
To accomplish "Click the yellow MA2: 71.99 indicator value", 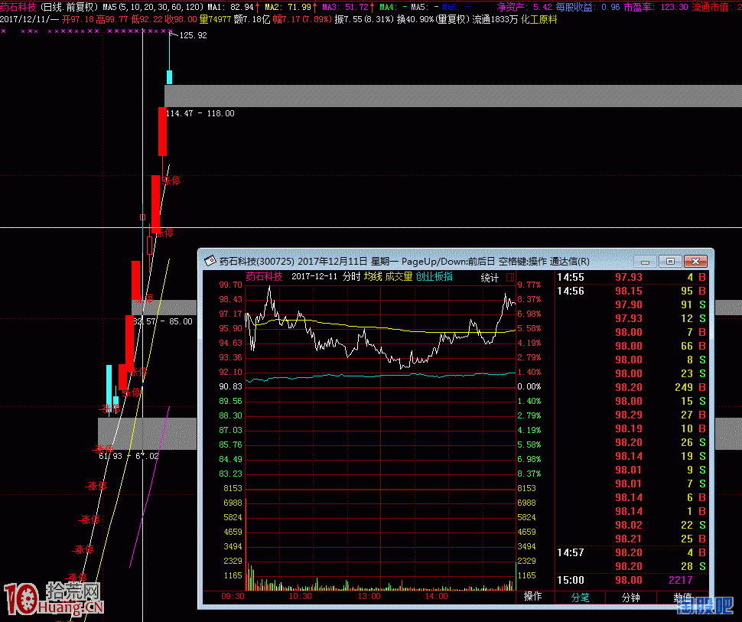I will pos(288,7).
